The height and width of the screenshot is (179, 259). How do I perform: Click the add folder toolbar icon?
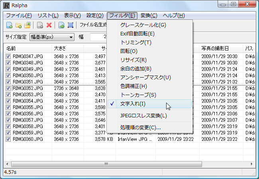pyautogui.click(x=18, y=25)
